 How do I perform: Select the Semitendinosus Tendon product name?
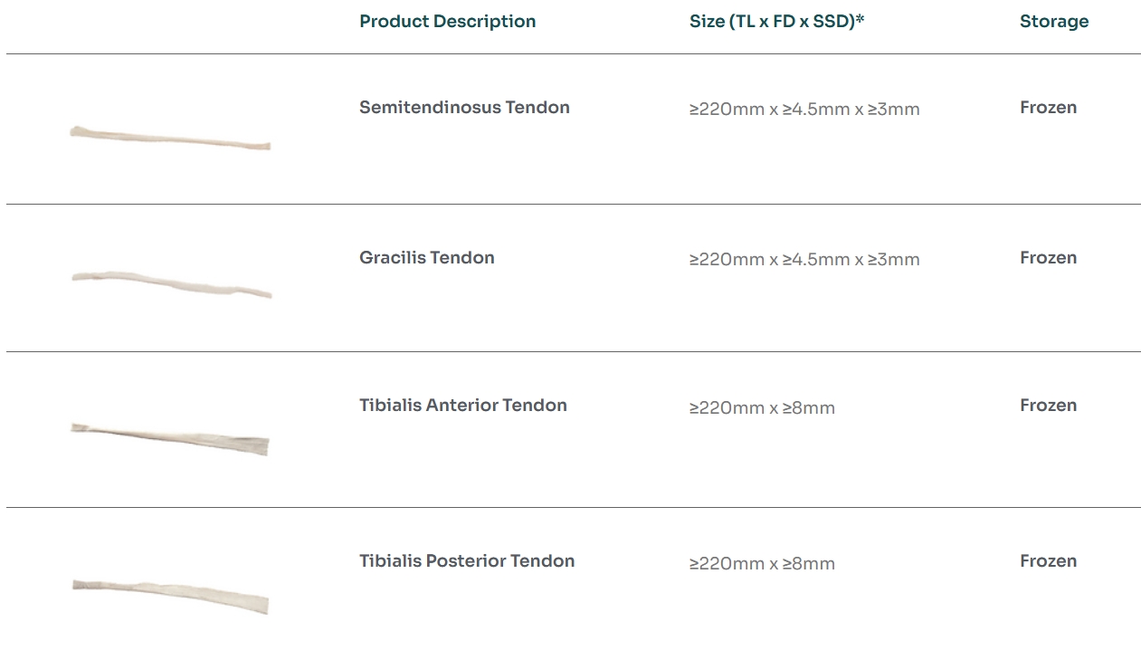[464, 107]
